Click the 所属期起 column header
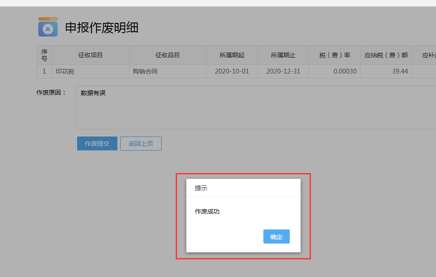 232,55
